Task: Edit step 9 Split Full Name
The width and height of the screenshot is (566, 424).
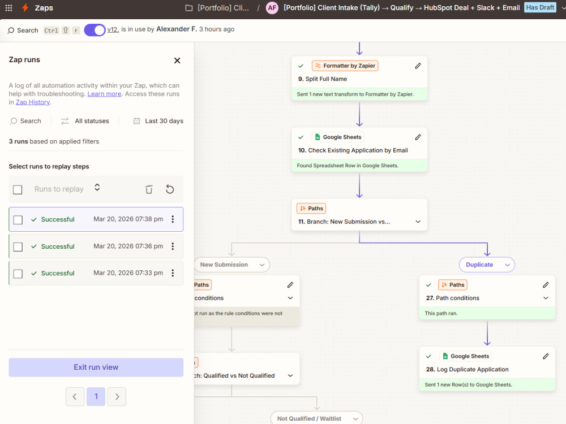Action: 418,66
